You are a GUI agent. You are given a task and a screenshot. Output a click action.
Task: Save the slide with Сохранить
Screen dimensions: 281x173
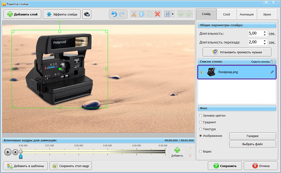coord(225,166)
